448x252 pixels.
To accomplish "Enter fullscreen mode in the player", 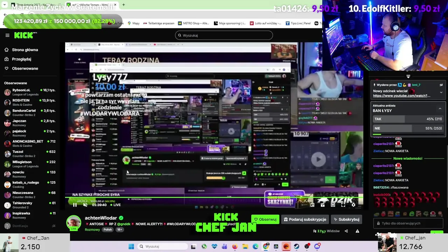I will click(x=343, y=205).
